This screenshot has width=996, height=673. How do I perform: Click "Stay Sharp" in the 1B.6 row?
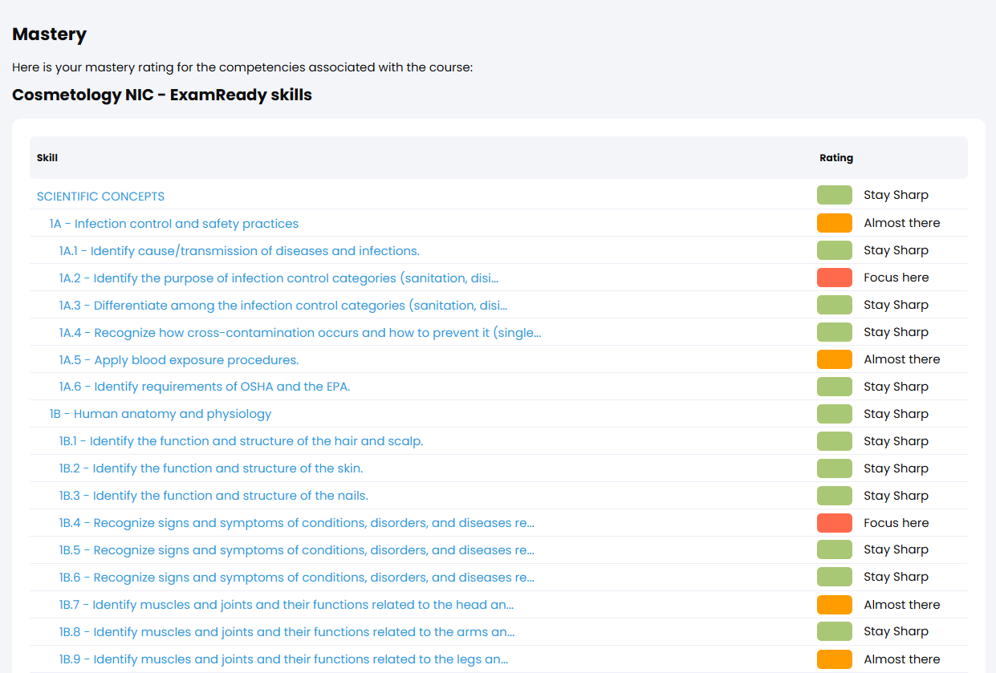click(896, 577)
